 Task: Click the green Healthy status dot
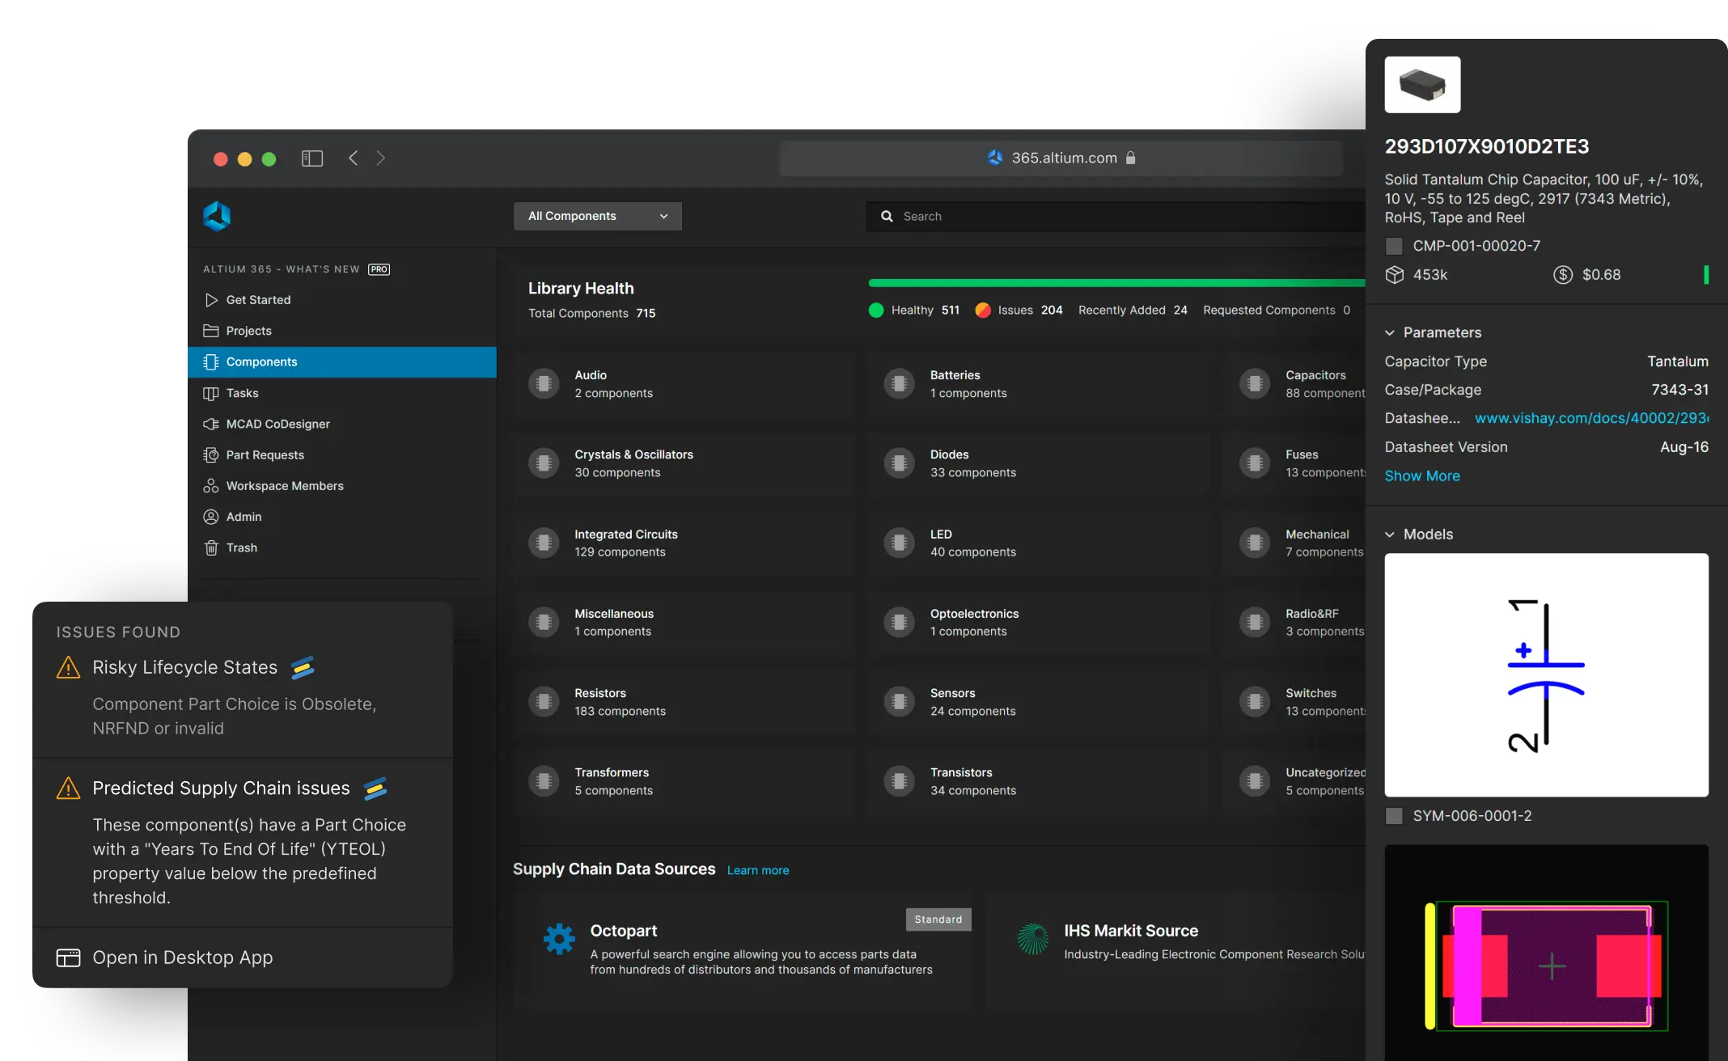[875, 311]
